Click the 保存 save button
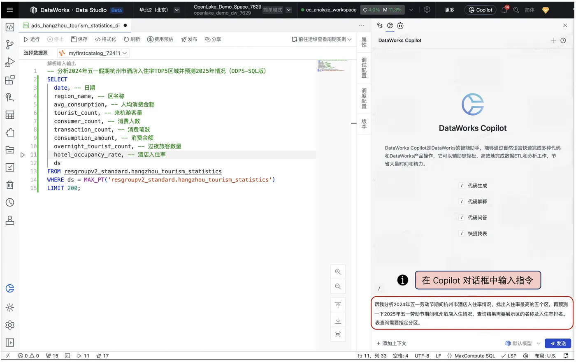The width and height of the screenshot is (576, 362). point(79,39)
